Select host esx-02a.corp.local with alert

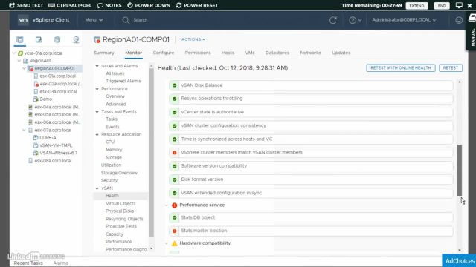pos(61,84)
